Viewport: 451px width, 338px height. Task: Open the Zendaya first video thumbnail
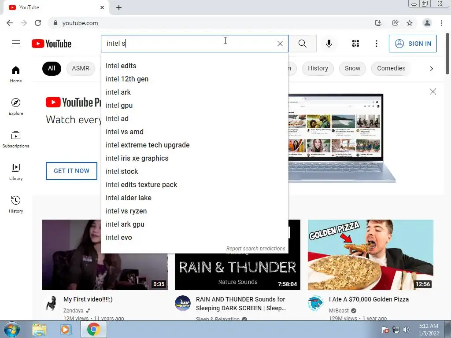click(105, 255)
